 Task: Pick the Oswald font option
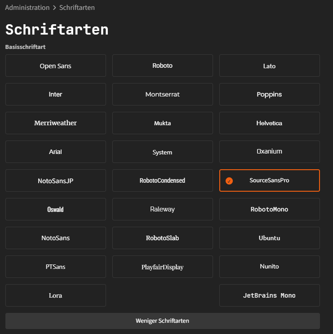(x=56, y=209)
